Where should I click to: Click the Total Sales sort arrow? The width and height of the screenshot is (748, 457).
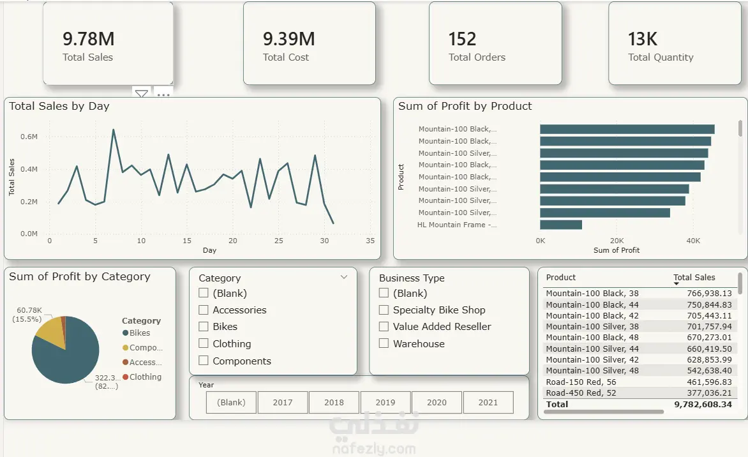[676, 284]
